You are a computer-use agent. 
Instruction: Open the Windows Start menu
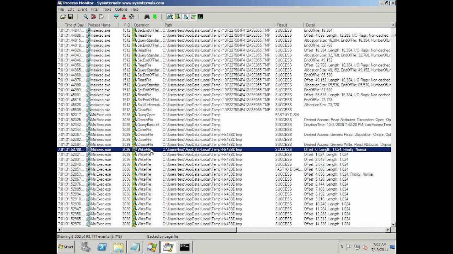pos(66,247)
